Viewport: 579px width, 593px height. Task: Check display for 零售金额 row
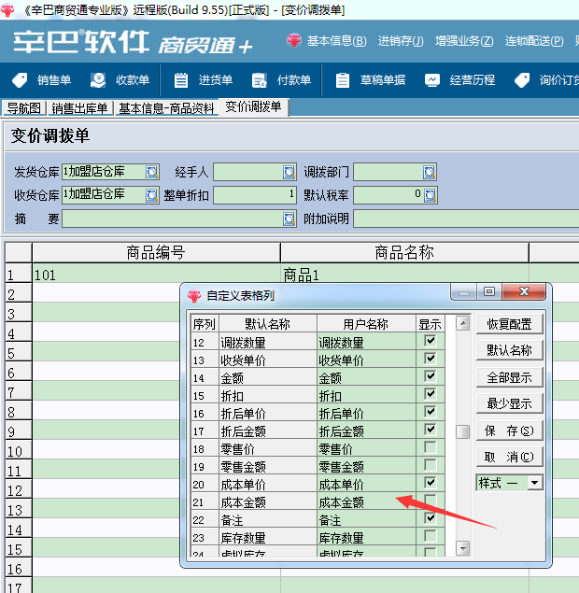click(x=430, y=465)
